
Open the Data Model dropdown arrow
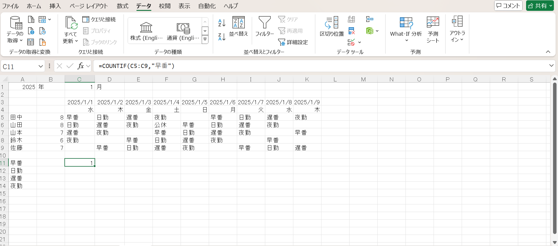pos(377,31)
